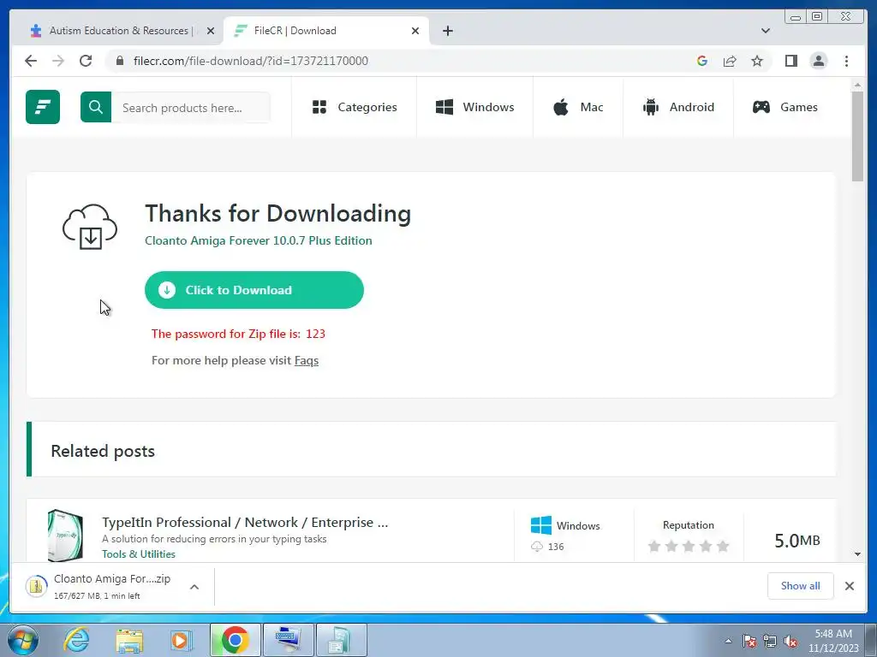Image resolution: width=877 pixels, height=657 pixels.
Task: Close the Autism Education tab
Action: (x=211, y=31)
